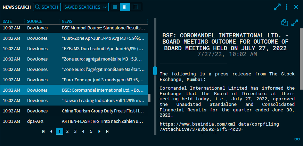Select page 3 in pagination
Viewport: 303px width, 146px height.
[x=75, y=131]
